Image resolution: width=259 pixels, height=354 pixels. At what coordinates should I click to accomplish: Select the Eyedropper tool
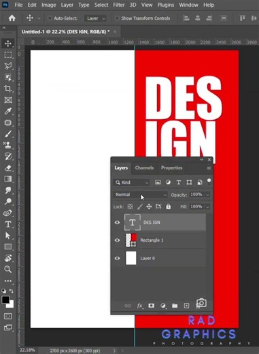coord(8,111)
